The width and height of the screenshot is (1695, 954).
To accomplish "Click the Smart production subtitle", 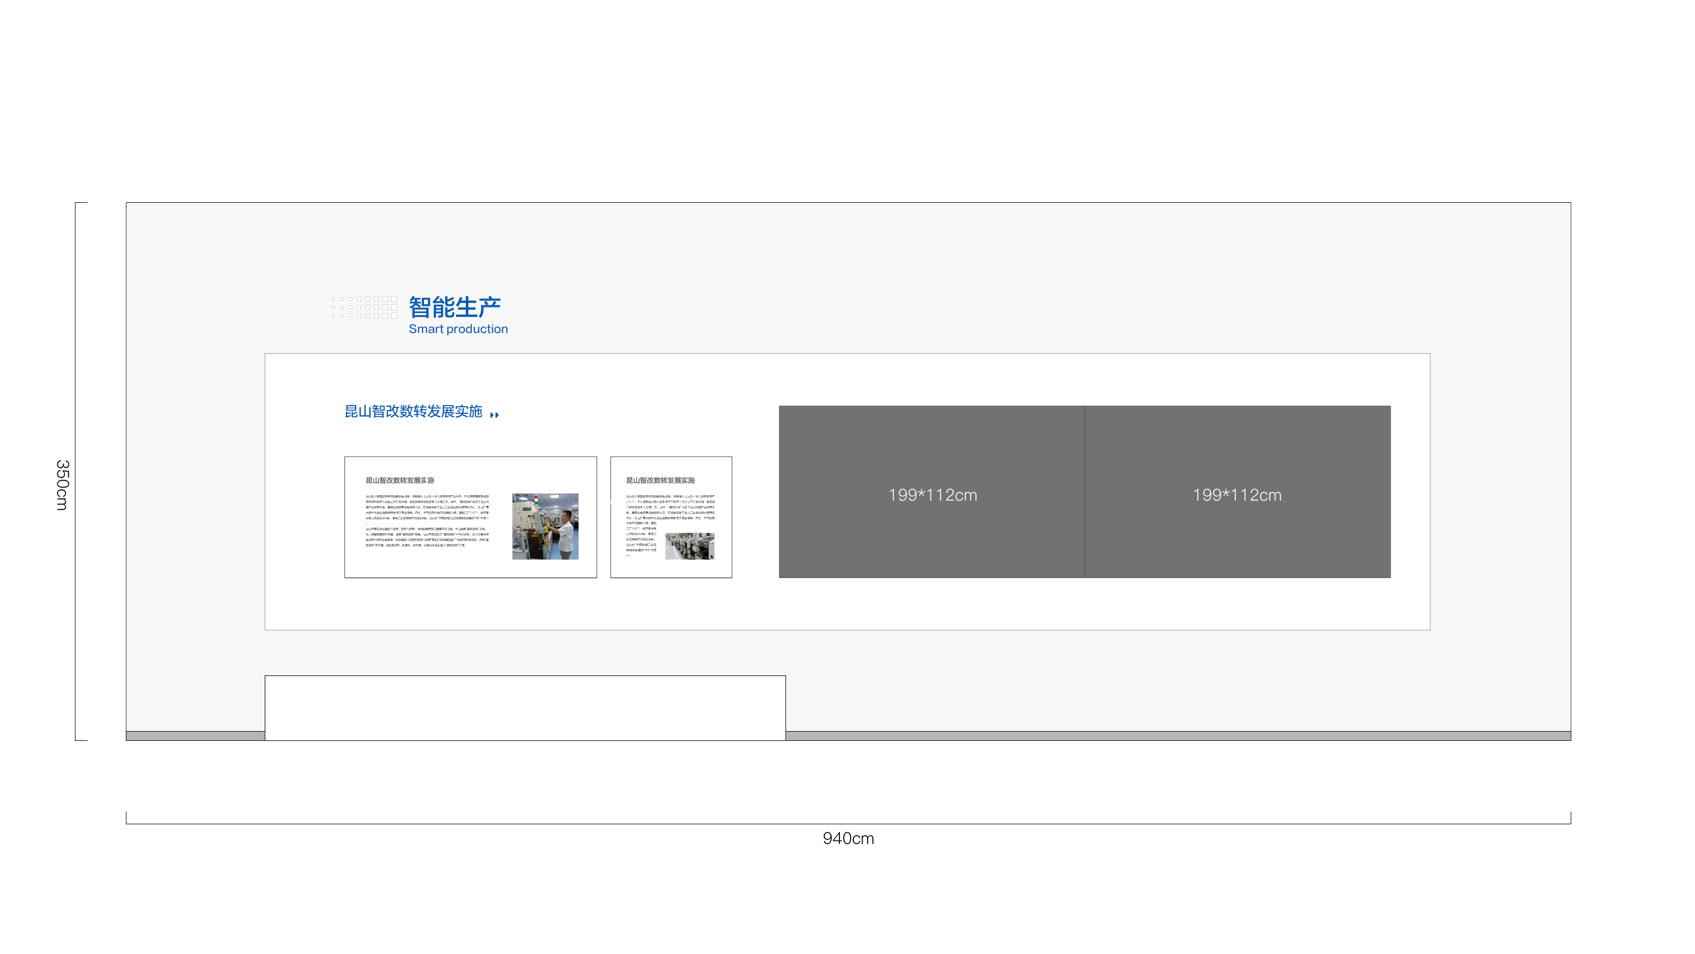I will click(458, 329).
